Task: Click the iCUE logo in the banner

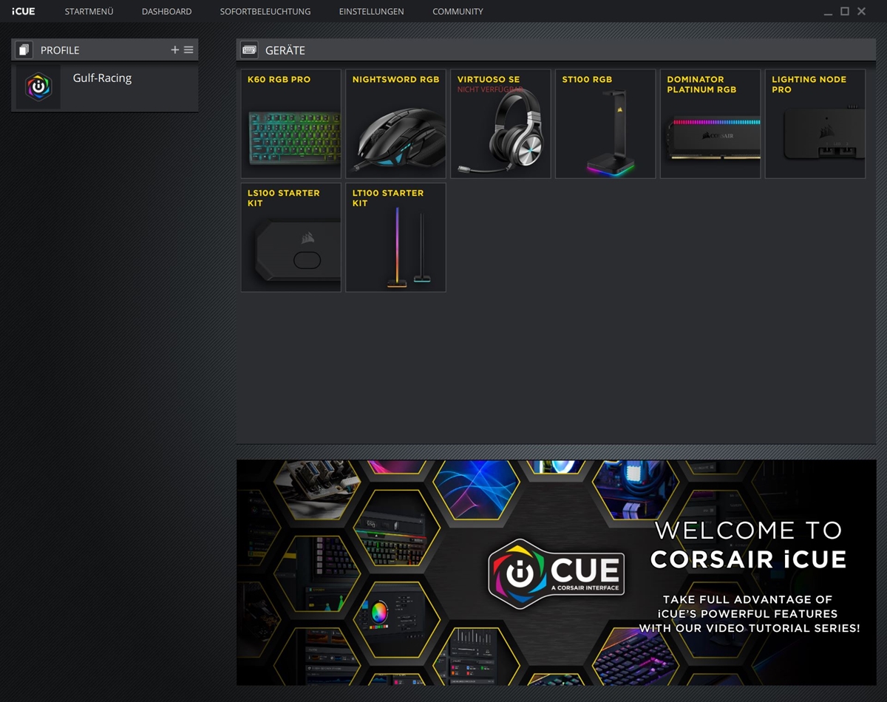Action: (x=557, y=574)
